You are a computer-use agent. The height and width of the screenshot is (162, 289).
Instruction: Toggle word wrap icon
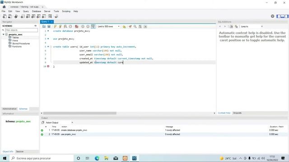click(145, 27)
